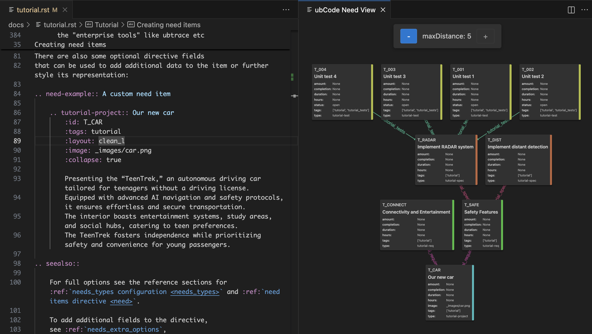
Task: Click the modified indicator M on the tutorial.rst tab
Action: (x=54, y=10)
